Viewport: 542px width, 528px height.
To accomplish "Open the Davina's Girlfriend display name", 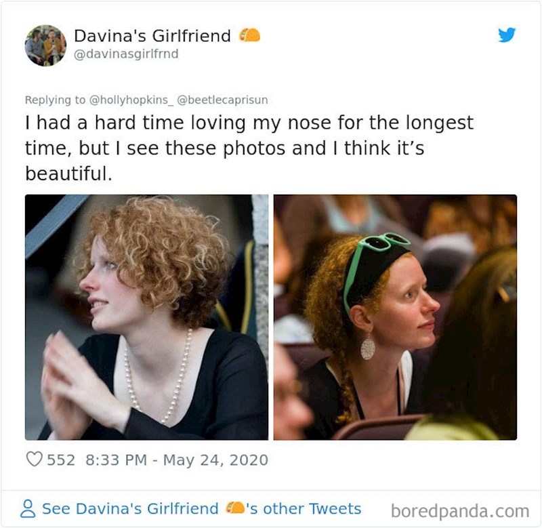I will tap(152, 36).
